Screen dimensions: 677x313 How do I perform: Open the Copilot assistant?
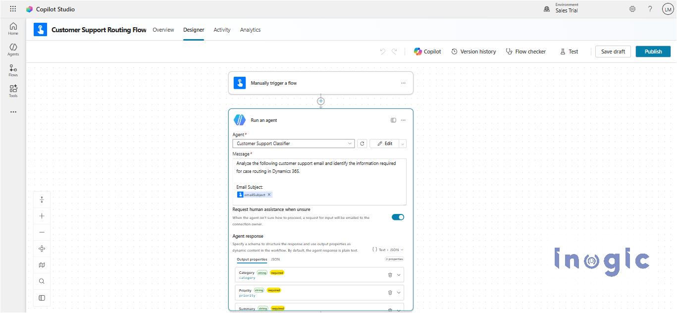427,52
